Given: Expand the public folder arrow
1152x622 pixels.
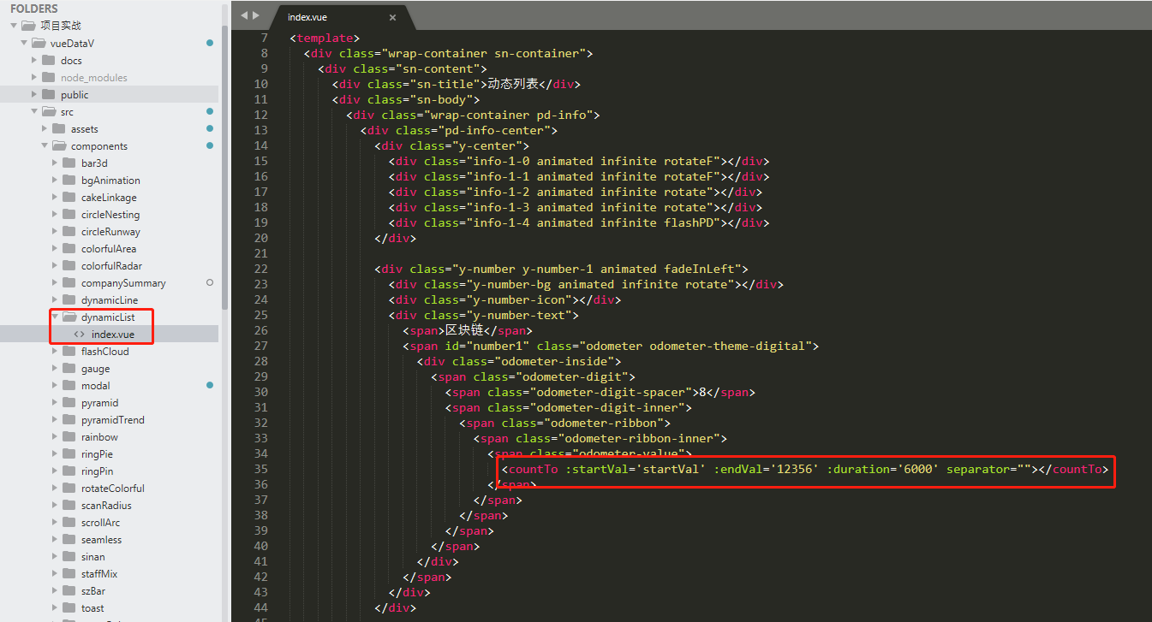Looking at the screenshot, I should [34, 94].
